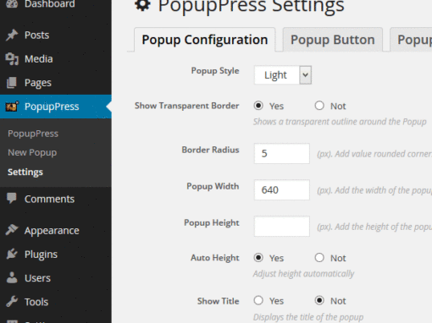432x323 pixels.
Task: Open the Tools wrench icon
Action: click(x=12, y=301)
